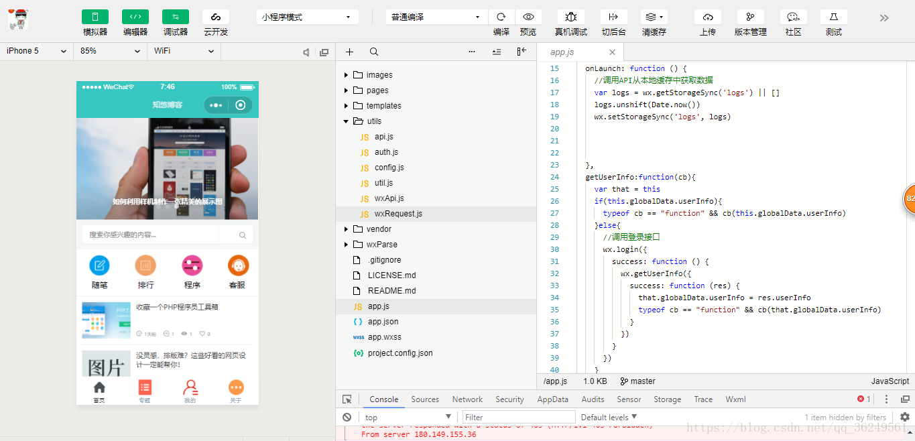This screenshot has height=441, width=915.
Task: Click the 编译 compile refresh icon
Action: coord(501,17)
